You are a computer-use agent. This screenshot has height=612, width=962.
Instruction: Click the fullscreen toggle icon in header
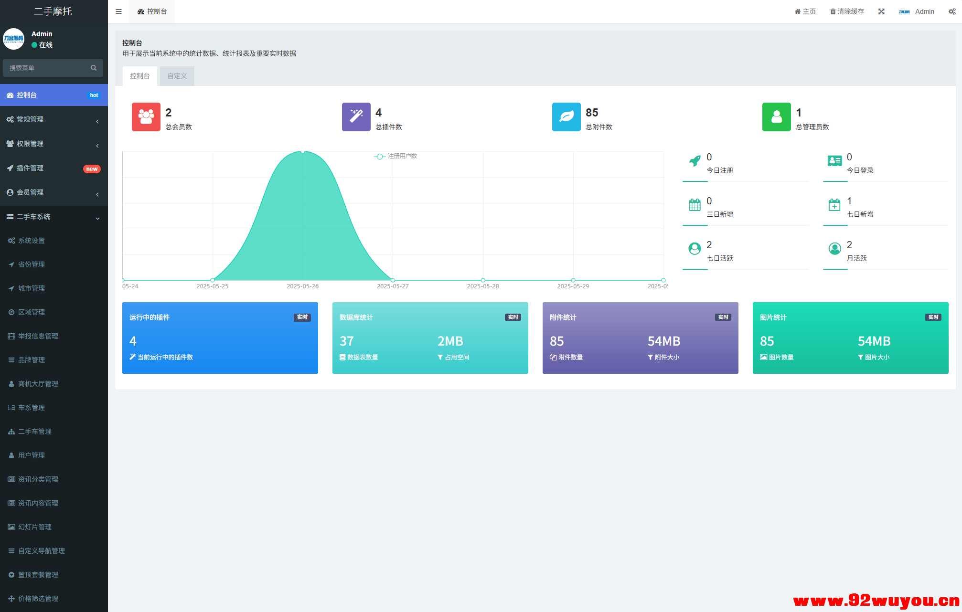point(881,11)
